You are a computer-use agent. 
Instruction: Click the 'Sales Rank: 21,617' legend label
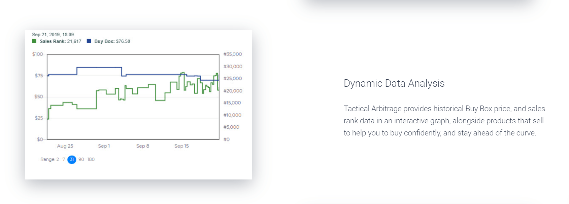[61, 41]
